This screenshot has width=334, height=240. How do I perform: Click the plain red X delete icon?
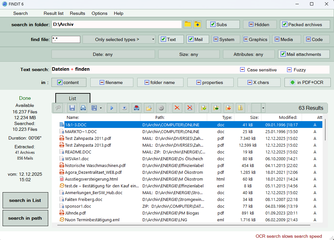click(x=177, y=108)
